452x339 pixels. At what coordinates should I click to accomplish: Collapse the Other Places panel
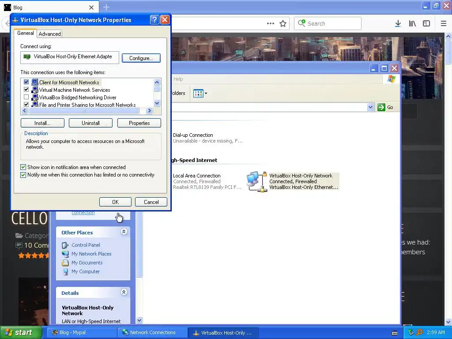click(x=124, y=231)
